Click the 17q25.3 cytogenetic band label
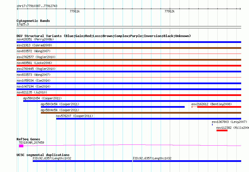Viewport: 249px width, 172px height. coord(23,24)
